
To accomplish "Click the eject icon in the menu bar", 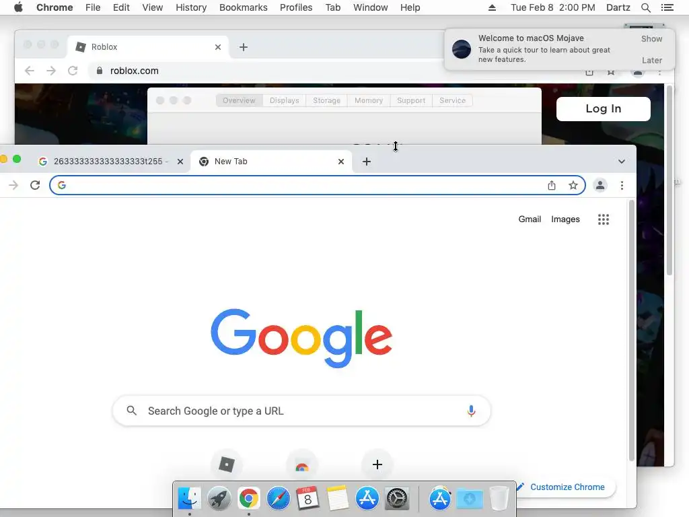I will [x=492, y=7].
